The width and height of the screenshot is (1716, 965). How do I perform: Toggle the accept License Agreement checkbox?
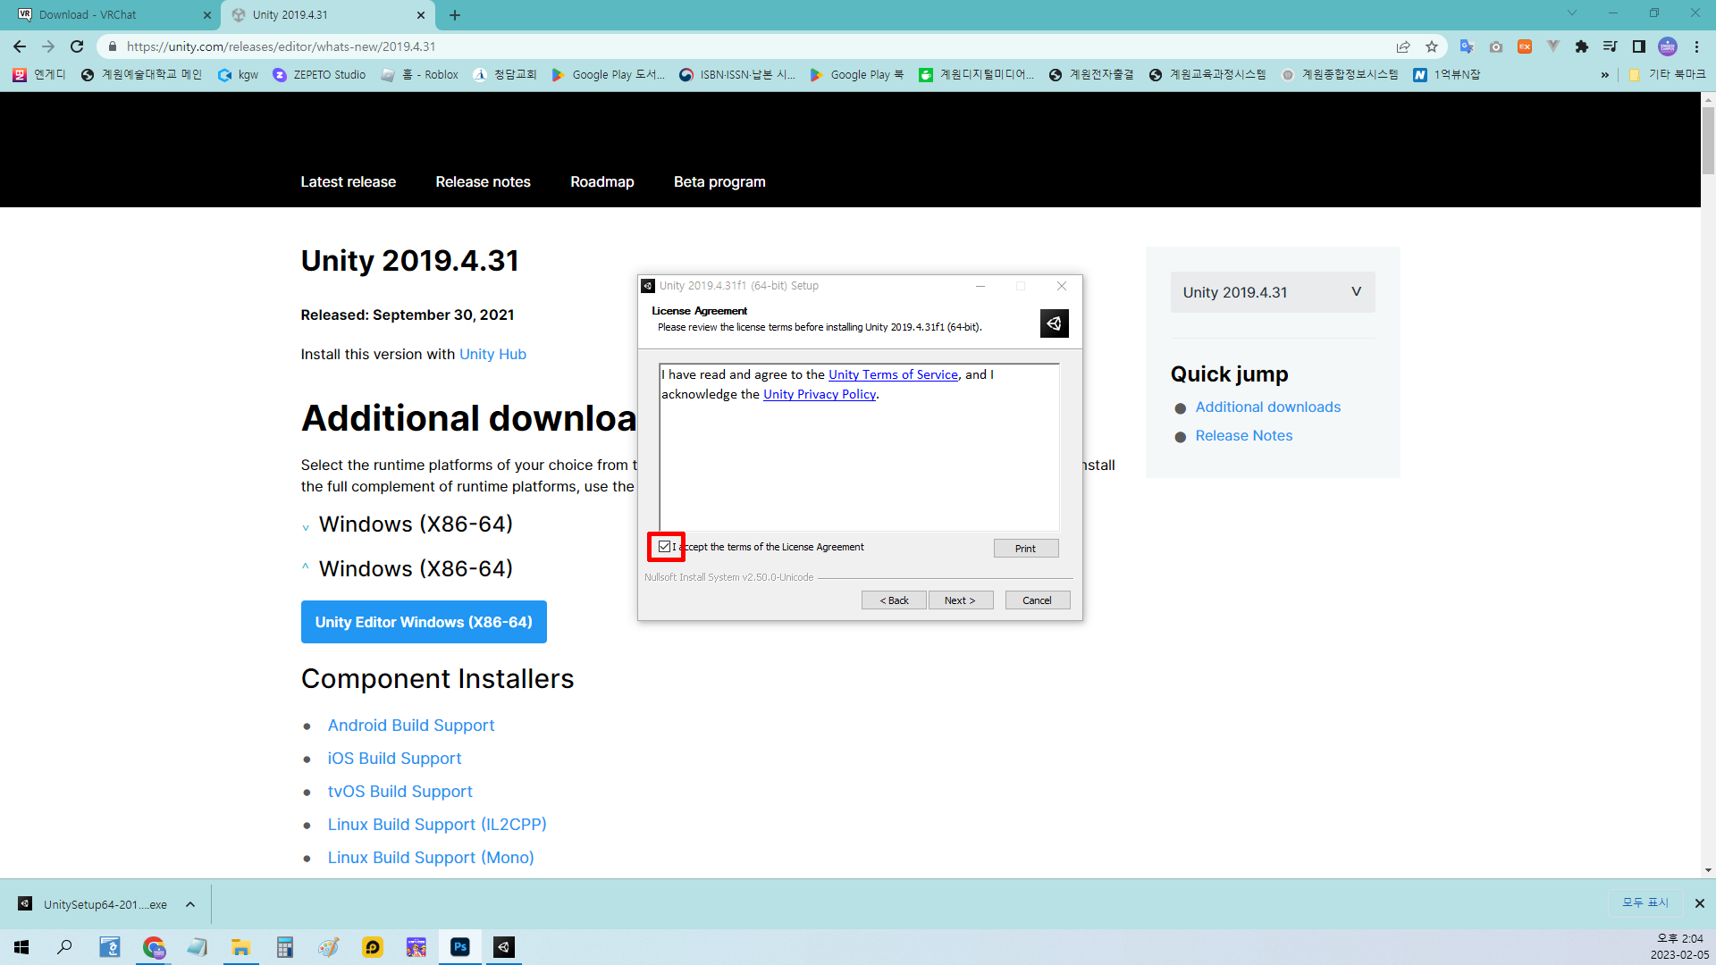[665, 547]
